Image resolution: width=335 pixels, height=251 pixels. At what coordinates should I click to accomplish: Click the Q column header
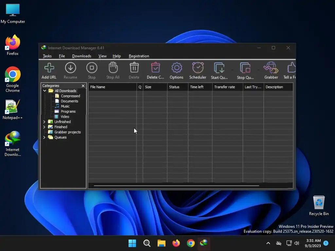click(x=140, y=87)
